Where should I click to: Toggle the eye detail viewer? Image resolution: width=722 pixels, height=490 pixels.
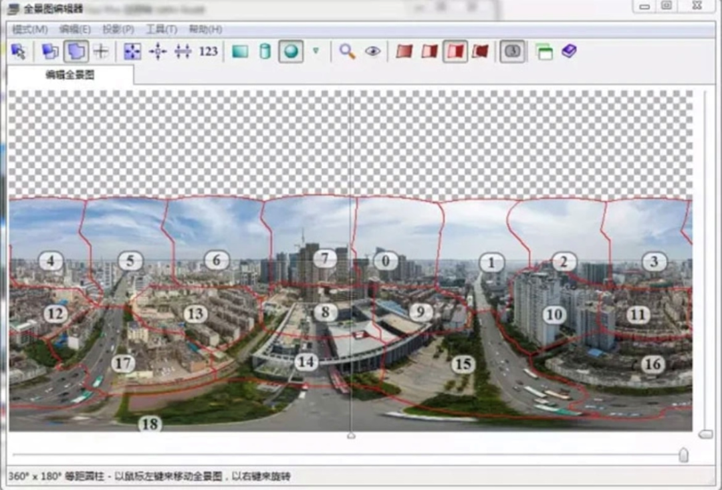coord(372,51)
